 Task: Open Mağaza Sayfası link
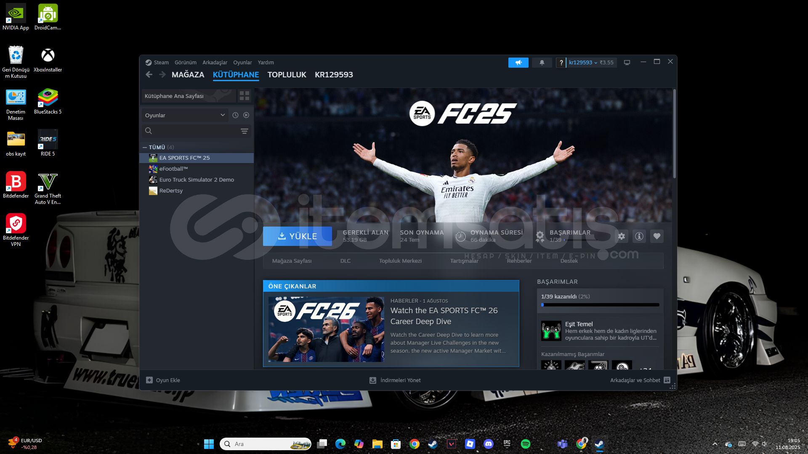click(x=292, y=261)
